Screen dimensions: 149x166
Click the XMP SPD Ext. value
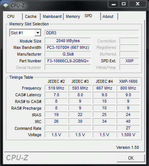pyautogui.click(x=129, y=61)
